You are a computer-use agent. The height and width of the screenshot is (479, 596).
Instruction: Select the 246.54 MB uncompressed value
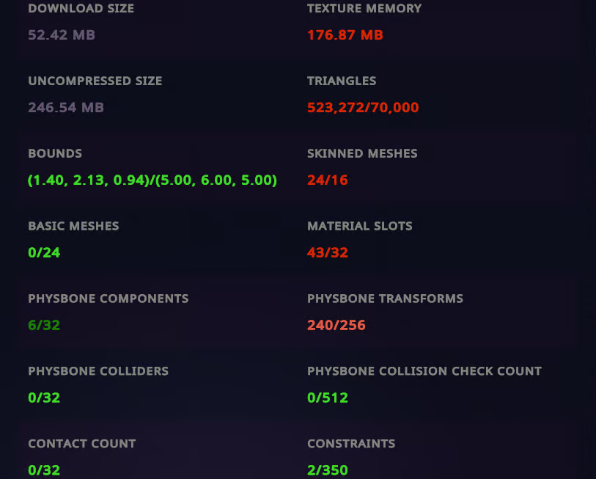(x=66, y=107)
